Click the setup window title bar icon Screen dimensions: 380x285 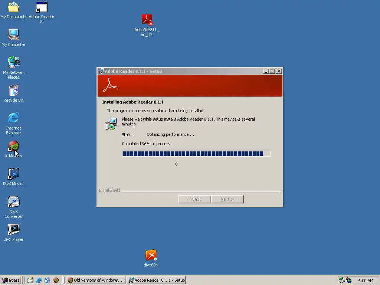(x=101, y=71)
